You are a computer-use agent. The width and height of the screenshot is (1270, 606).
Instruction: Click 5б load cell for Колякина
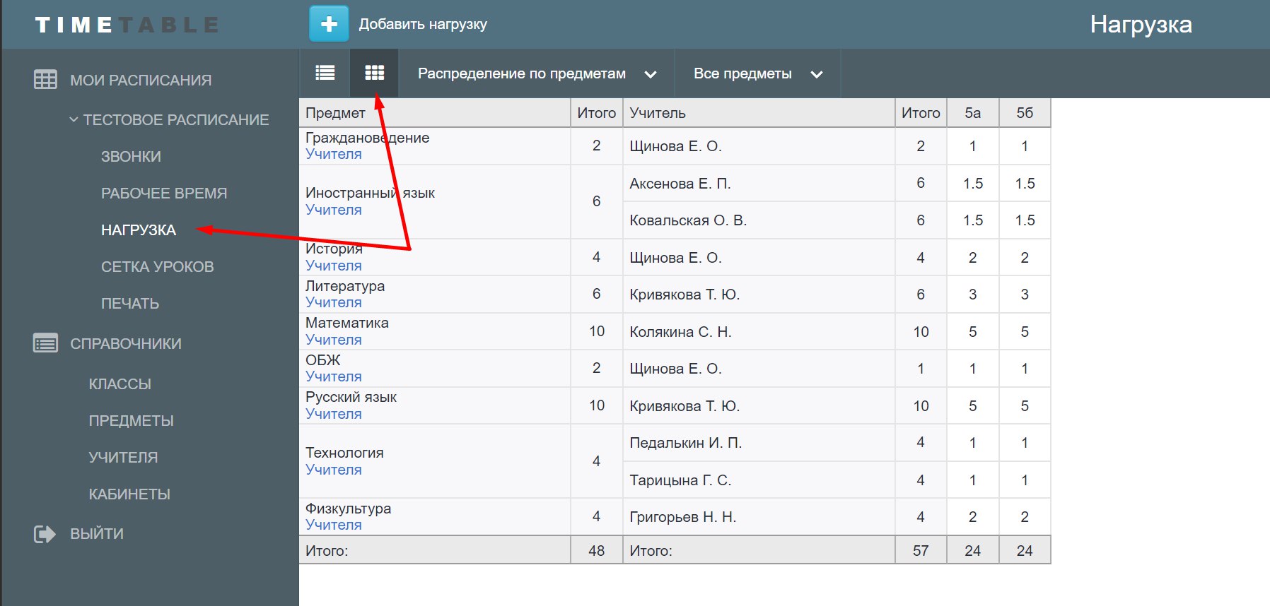[x=1025, y=332]
